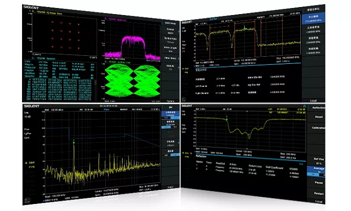351x211 pixels.
Task: Expand the Filter Setup submenu
Action: tap(179, 58)
